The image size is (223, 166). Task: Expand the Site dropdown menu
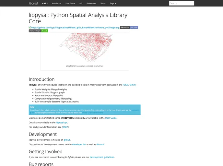103,4
